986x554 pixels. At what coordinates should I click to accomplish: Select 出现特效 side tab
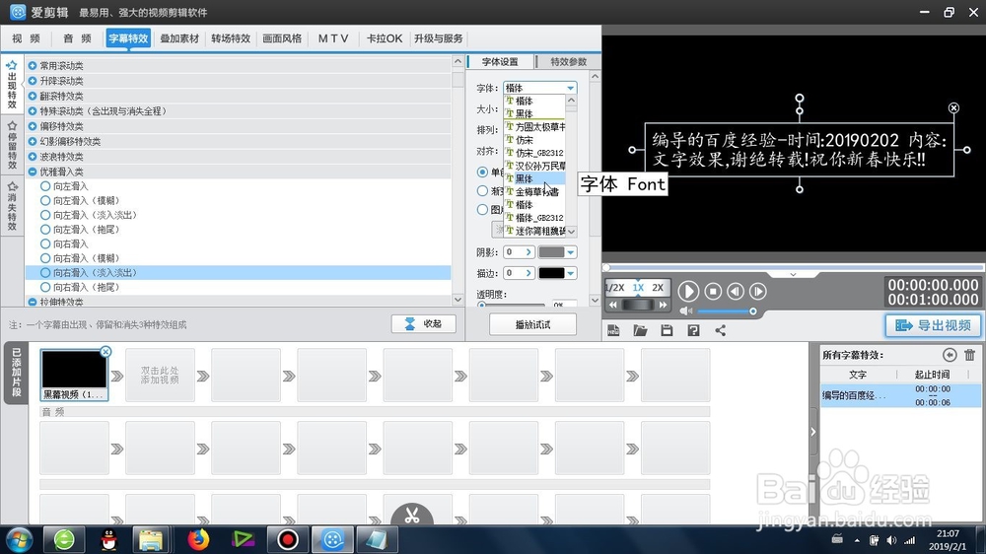pyautogui.click(x=11, y=85)
